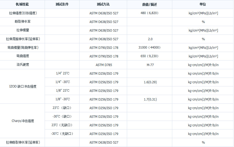Select the ASTM D785 test method cell

104,65
